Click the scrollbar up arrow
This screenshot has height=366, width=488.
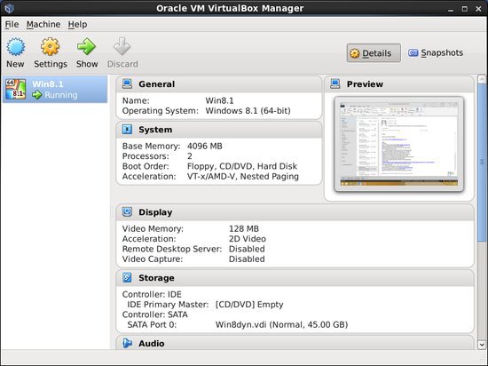click(482, 78)
